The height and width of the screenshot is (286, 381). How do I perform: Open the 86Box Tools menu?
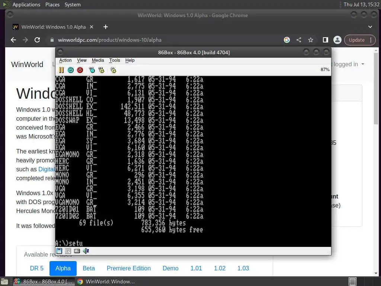115,60
